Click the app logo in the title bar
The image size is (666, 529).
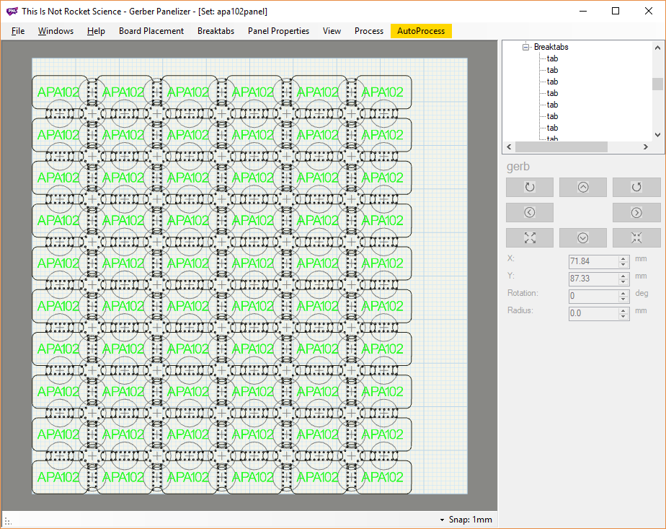[12, 12]
